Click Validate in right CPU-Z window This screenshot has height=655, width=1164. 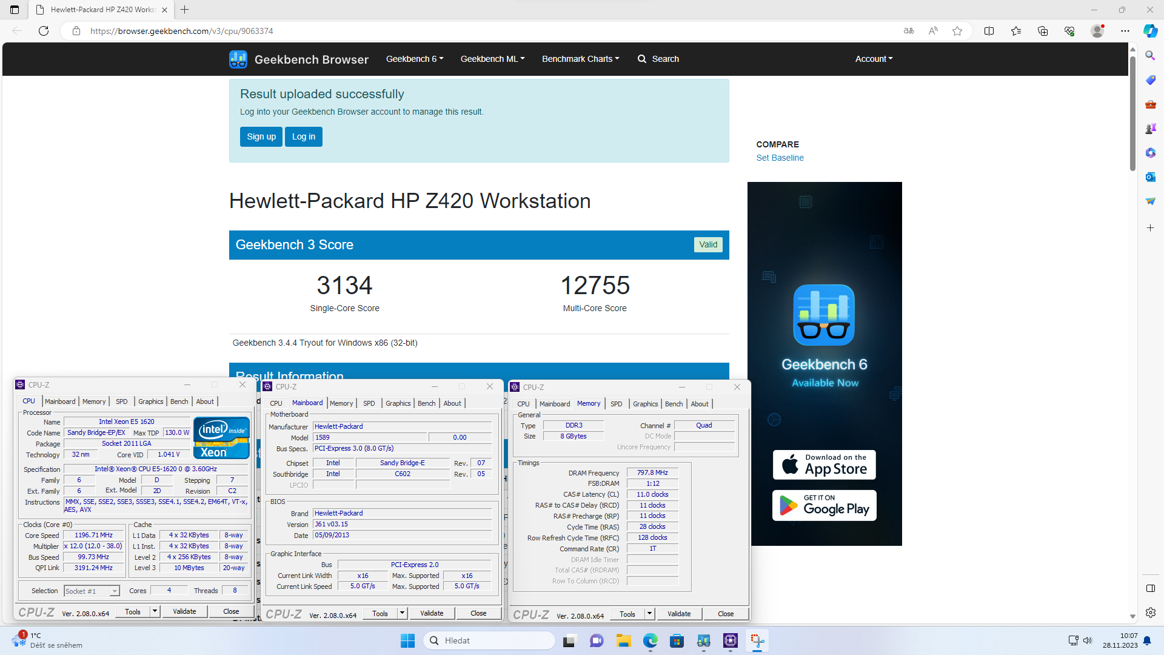coord(679,614)
